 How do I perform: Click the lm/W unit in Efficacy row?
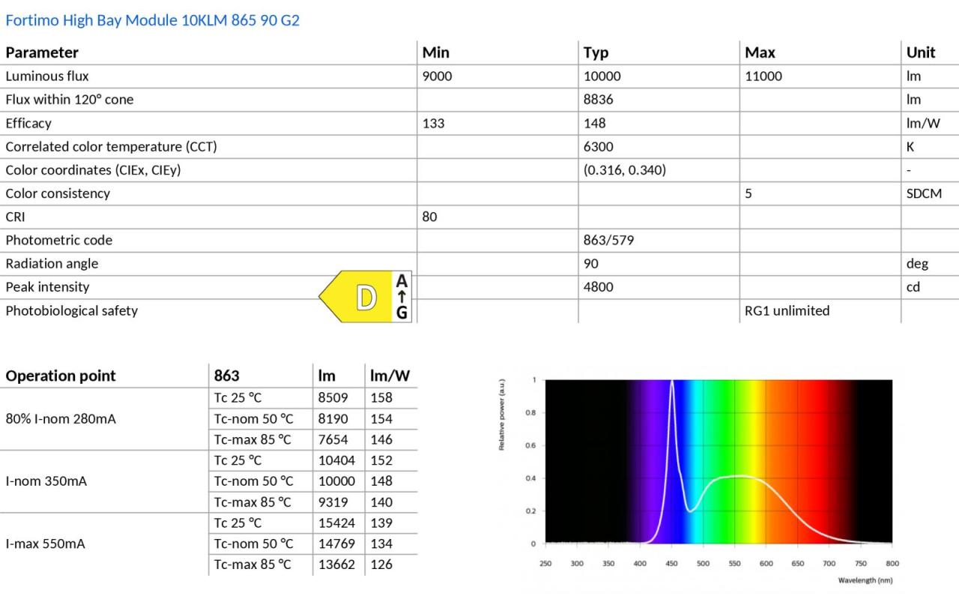pyautogui.click(x=923, y=123)
